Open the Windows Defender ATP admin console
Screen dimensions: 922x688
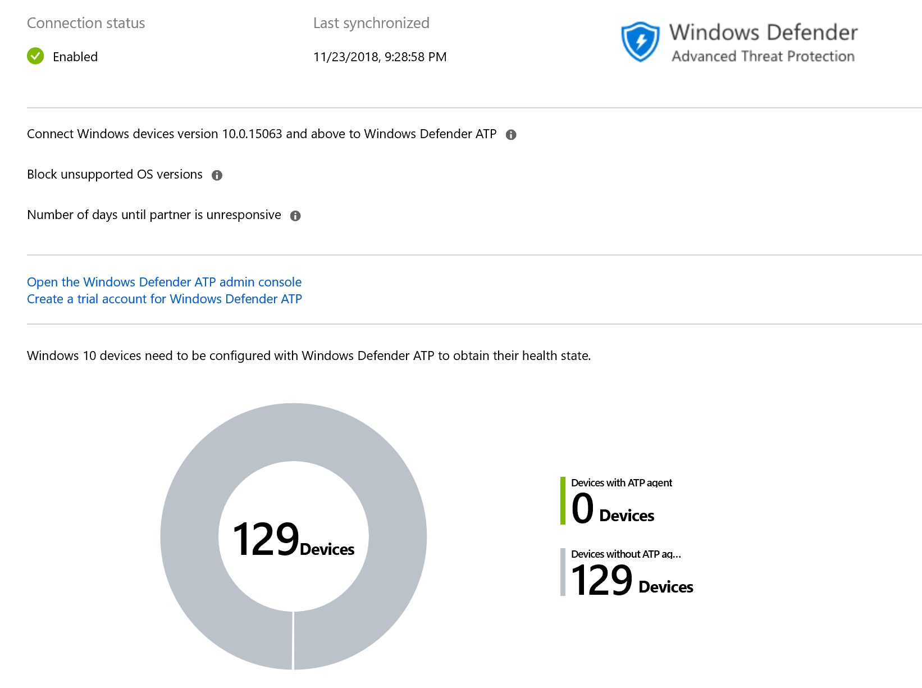(x=164, y=282)
